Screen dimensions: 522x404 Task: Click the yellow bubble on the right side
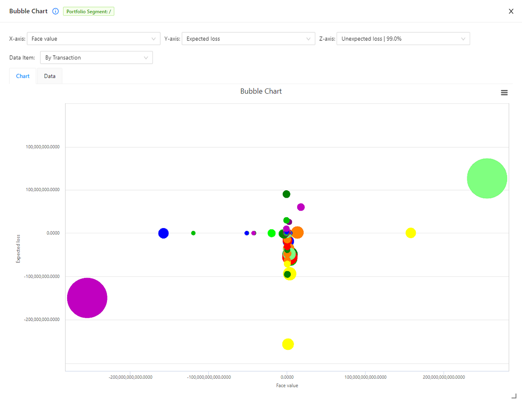click(x=411, y=233)
